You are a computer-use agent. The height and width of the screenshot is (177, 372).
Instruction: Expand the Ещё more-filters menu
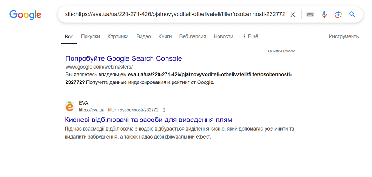(250, 37)
